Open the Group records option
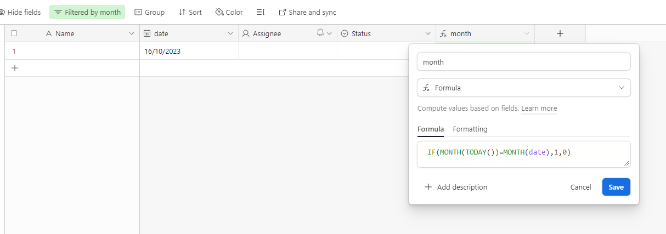The image size is (666, 234). pos(149,12)
